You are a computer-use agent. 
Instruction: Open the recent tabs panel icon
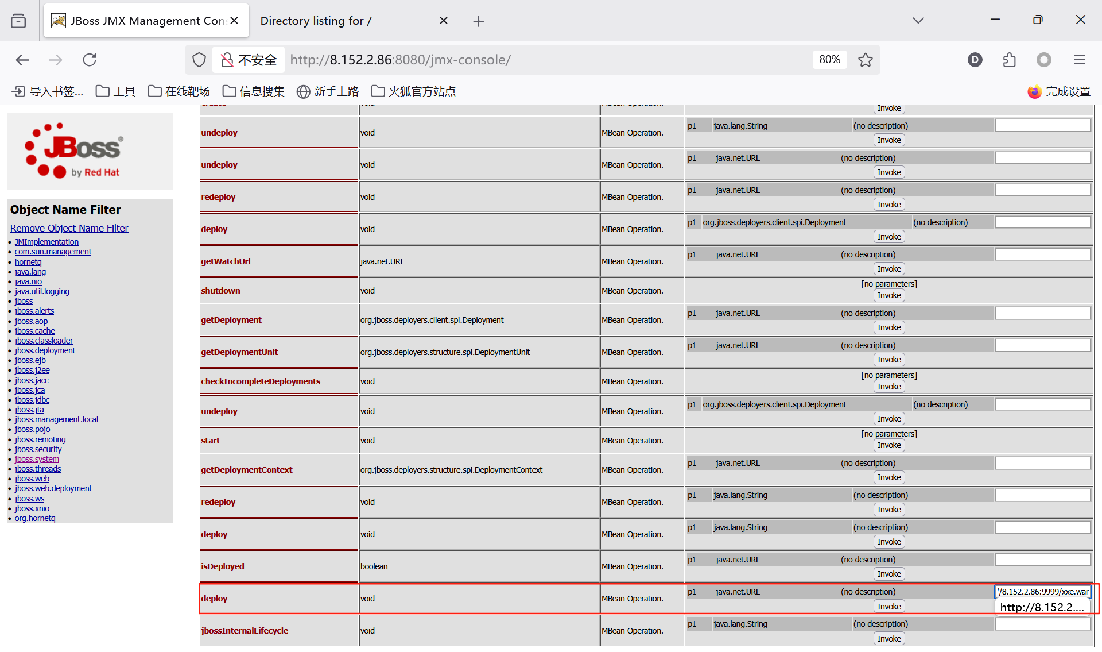pyautogui.click(x=18, y=21)
